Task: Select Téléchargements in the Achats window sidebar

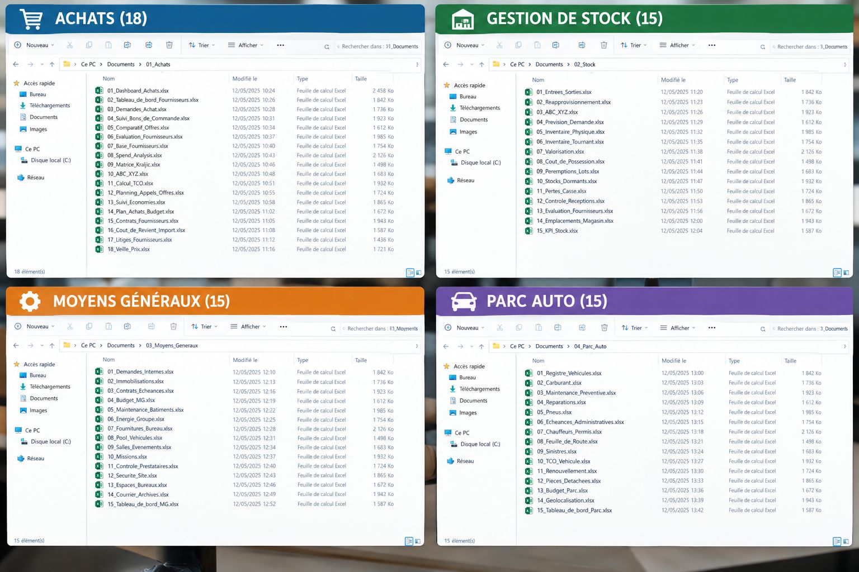Action: [x=45, y=106]
